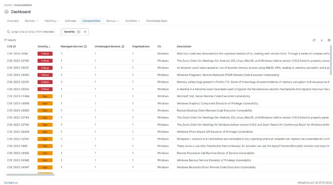
Task: Open CVE-2023-1999 entry
Action: pyautogui.click(x=17, y=146)
